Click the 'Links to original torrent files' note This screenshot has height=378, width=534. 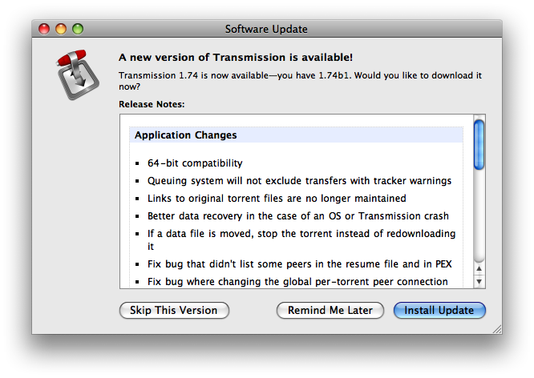(277, 199)
